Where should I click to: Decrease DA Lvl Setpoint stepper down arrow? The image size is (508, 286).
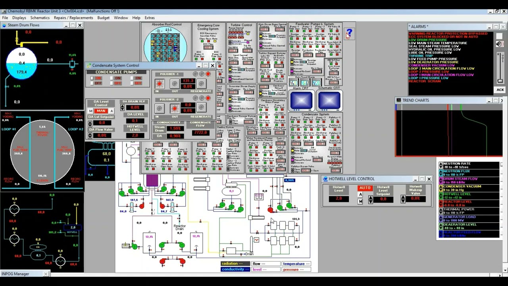tap(90, 125)
